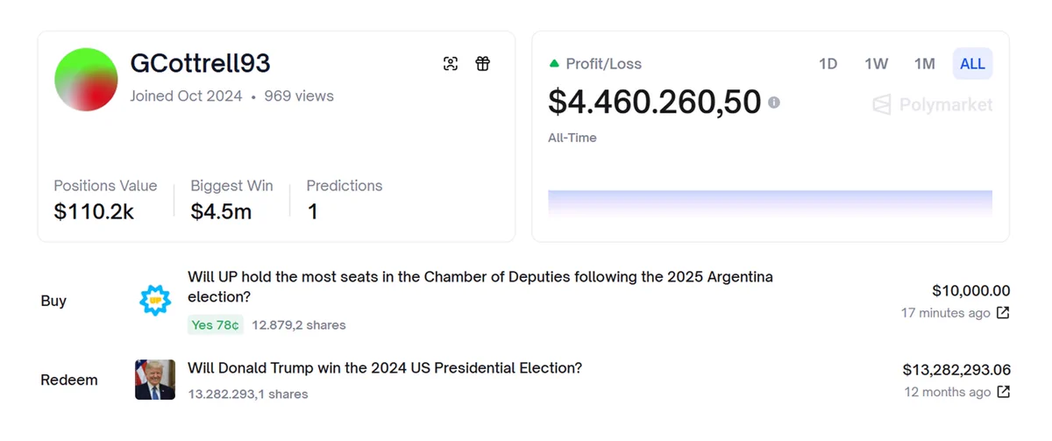Click the green-red profile avatar
The width and height of the screenshot is (1052, 441).
86,80
